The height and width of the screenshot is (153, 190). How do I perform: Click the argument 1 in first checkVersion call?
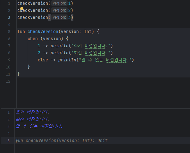click(x=70, y=3)
